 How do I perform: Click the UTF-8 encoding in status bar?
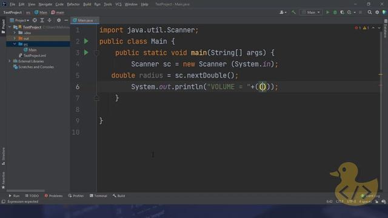click(351, 202)
